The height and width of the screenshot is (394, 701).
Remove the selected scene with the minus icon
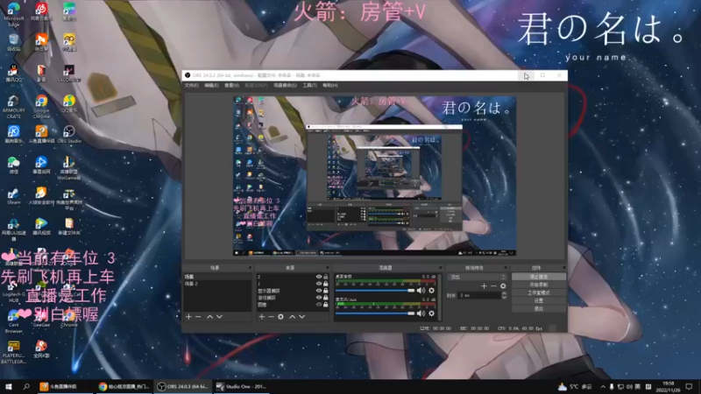199,317
